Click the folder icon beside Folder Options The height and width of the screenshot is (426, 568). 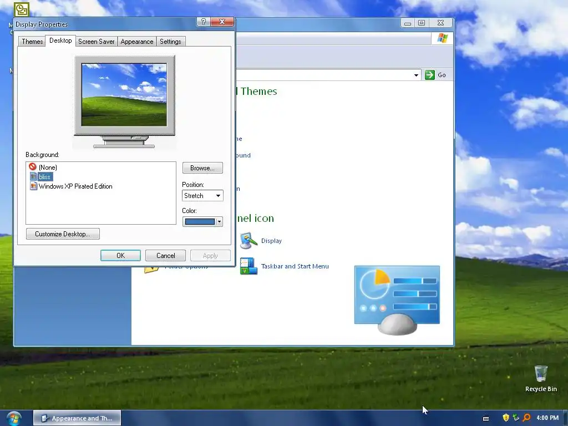pos(151,270)
